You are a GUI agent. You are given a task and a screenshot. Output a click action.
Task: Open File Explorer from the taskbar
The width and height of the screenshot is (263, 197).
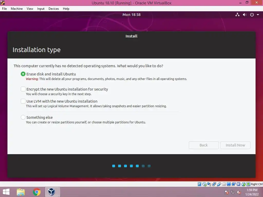point(21,192)
